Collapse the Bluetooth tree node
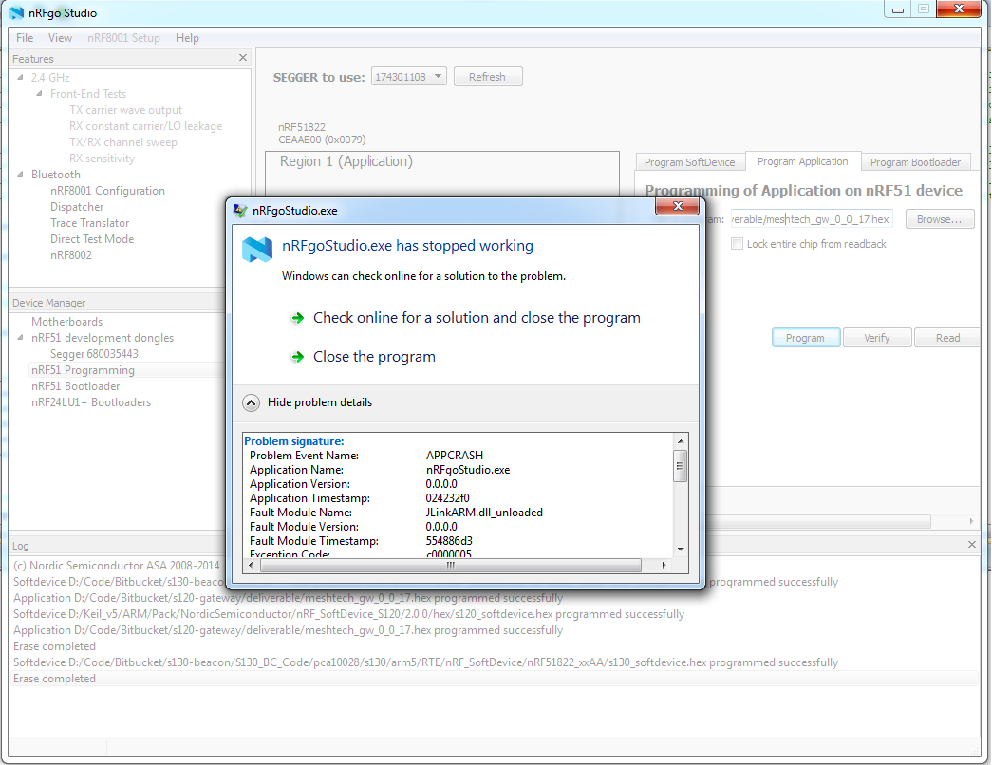This screenshot has height=765, width=992. (x=20, y=174)
